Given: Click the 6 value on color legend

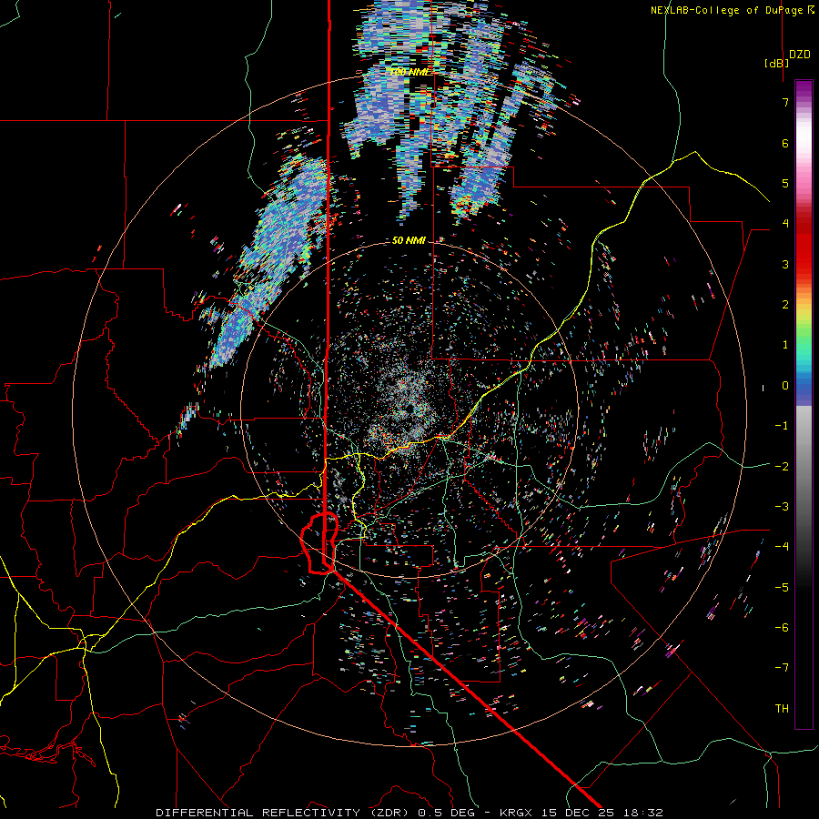Looking at the screenshot, I should 785,143.
